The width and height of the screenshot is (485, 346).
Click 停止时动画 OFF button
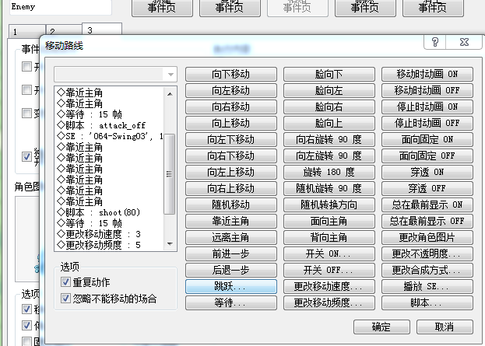(427, 124)
